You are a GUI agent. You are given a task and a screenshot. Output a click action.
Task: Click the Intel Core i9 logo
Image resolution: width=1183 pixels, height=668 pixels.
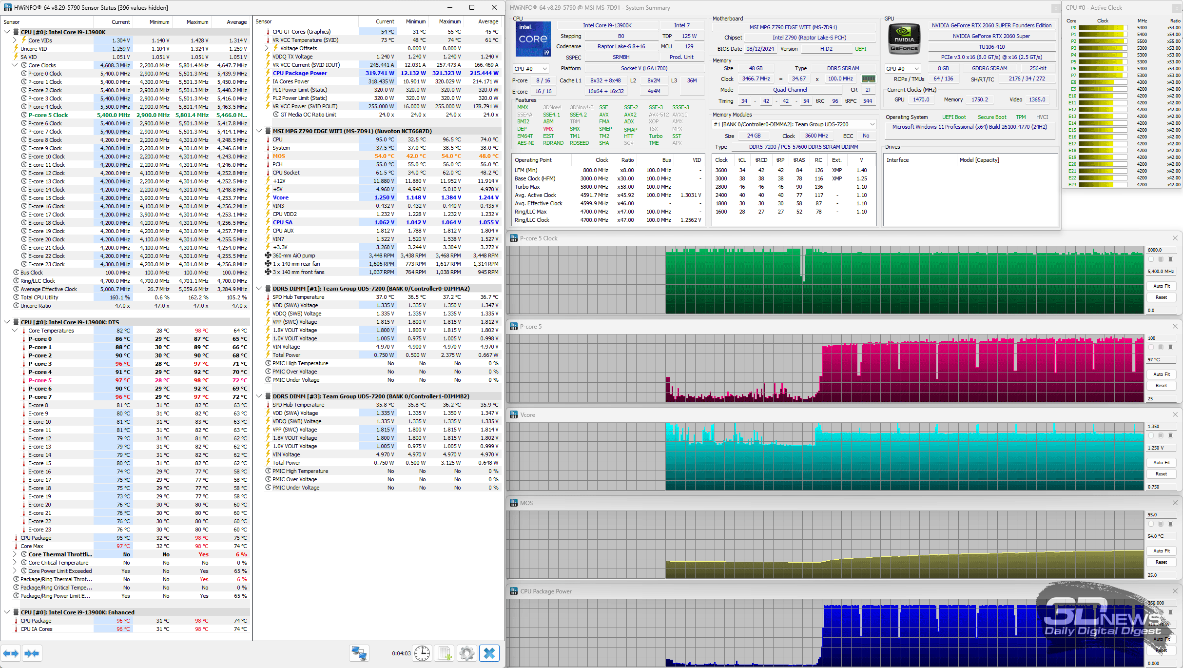[x=533, y=39]
